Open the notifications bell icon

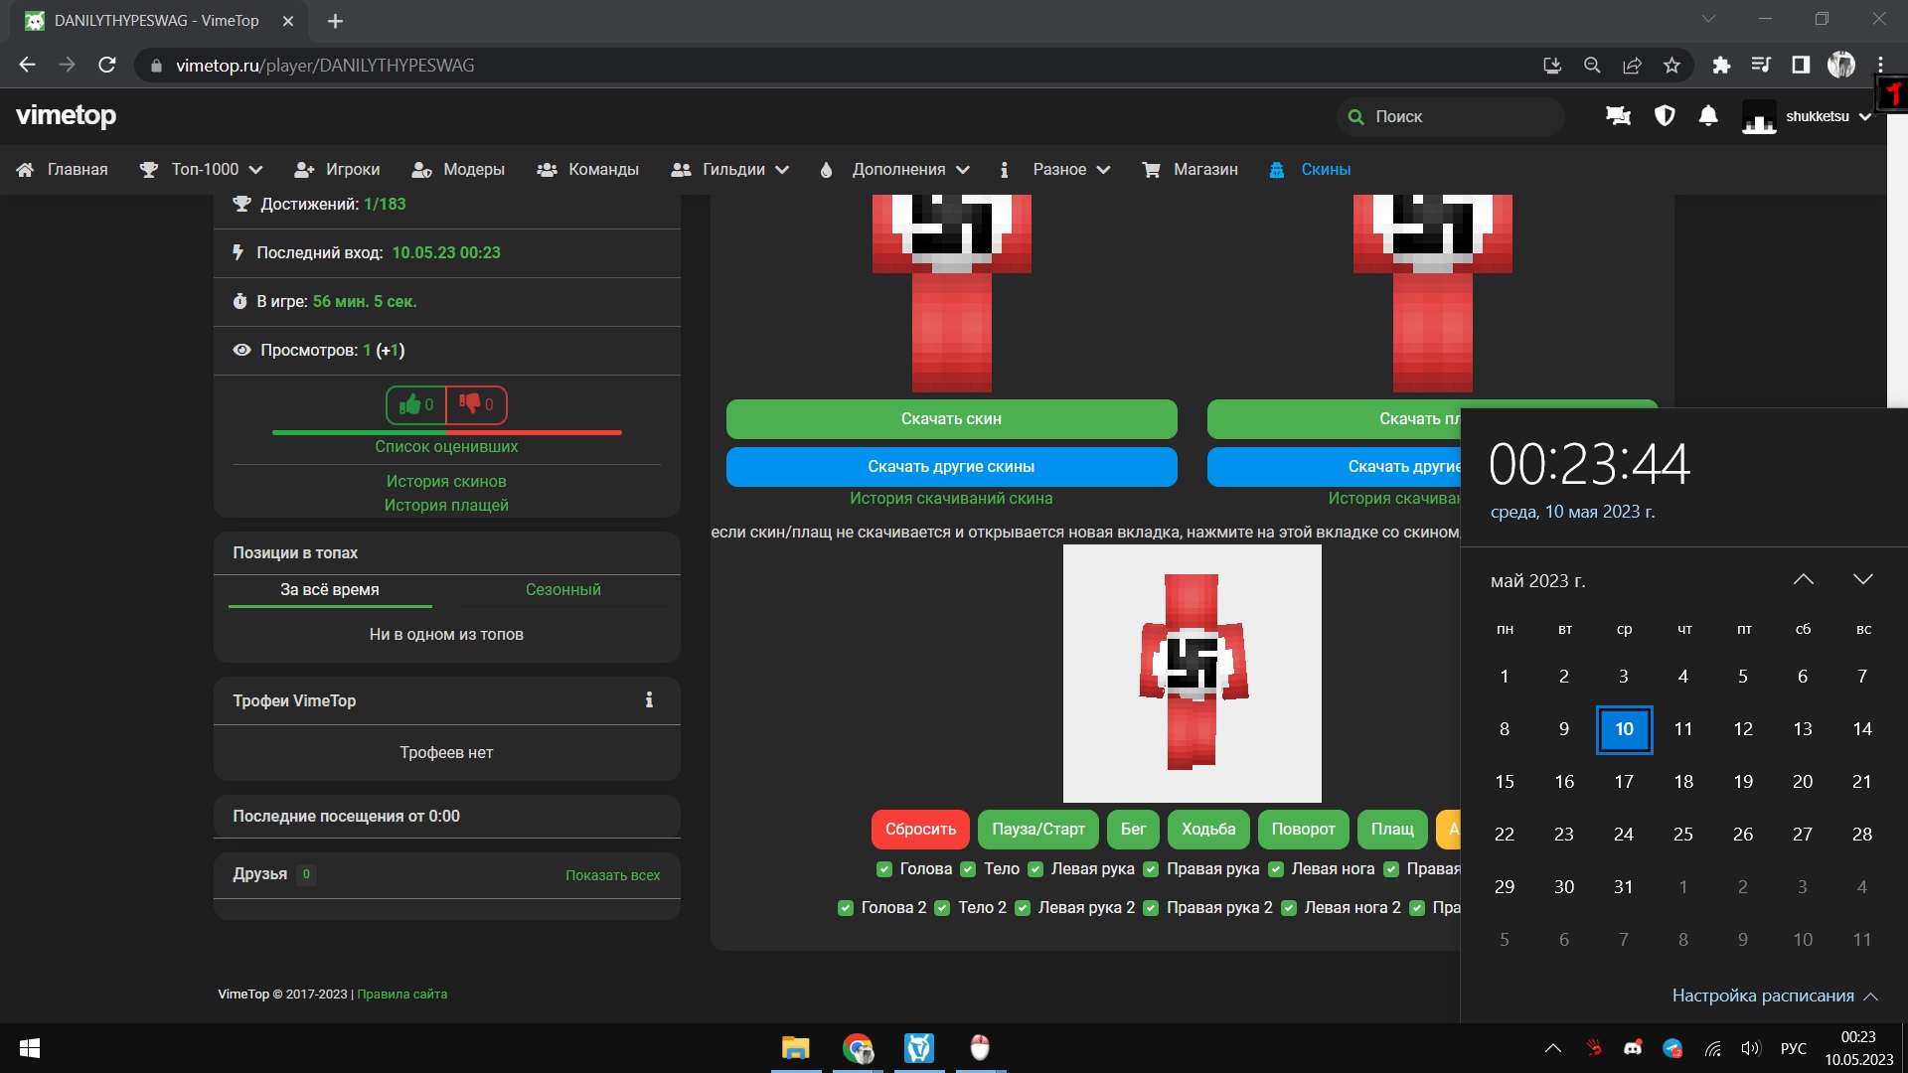click(1708, 116)
